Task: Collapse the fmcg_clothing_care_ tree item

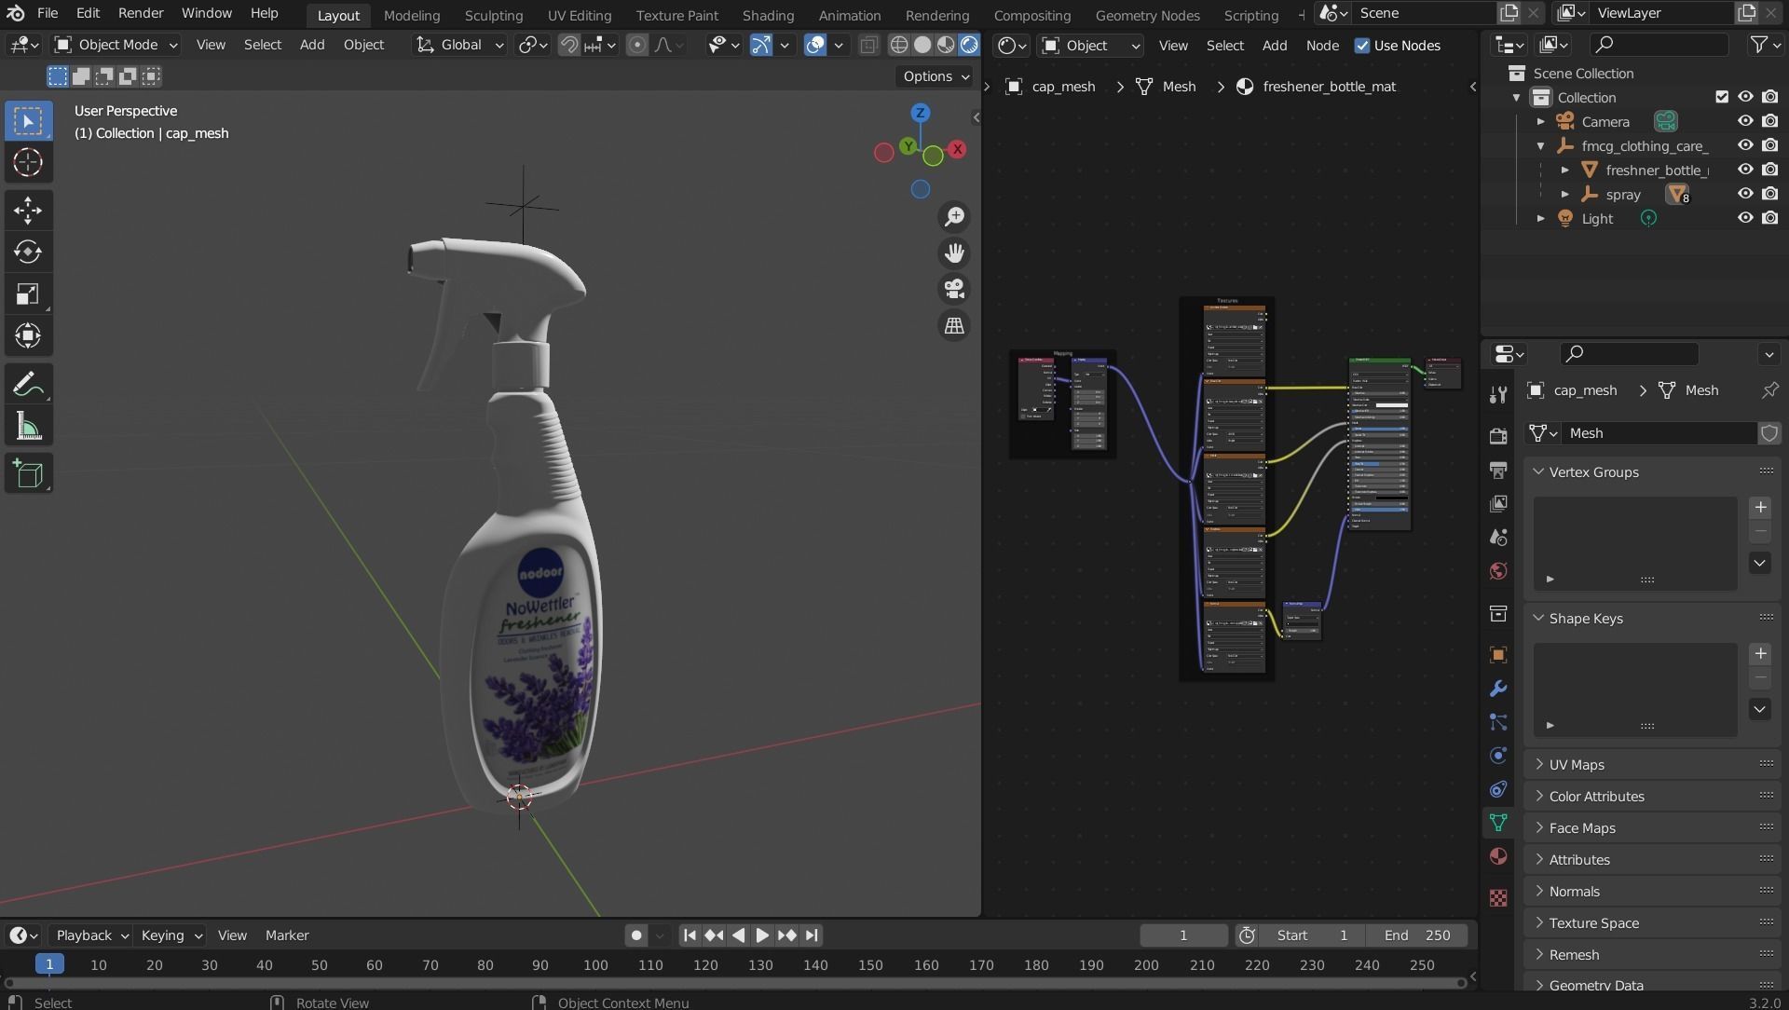Action: [1540, 145]
